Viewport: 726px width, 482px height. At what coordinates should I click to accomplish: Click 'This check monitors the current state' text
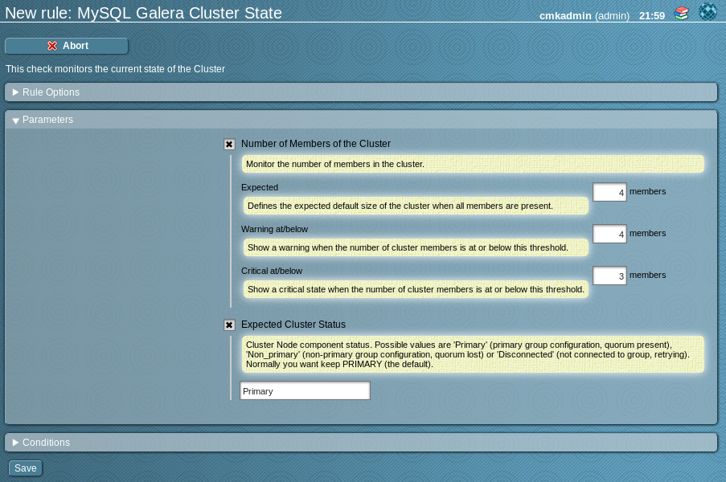point(115,69)
